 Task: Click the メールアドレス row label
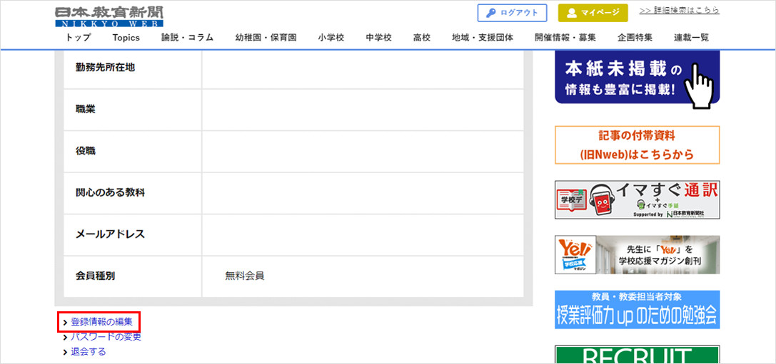tap(110, 234)
